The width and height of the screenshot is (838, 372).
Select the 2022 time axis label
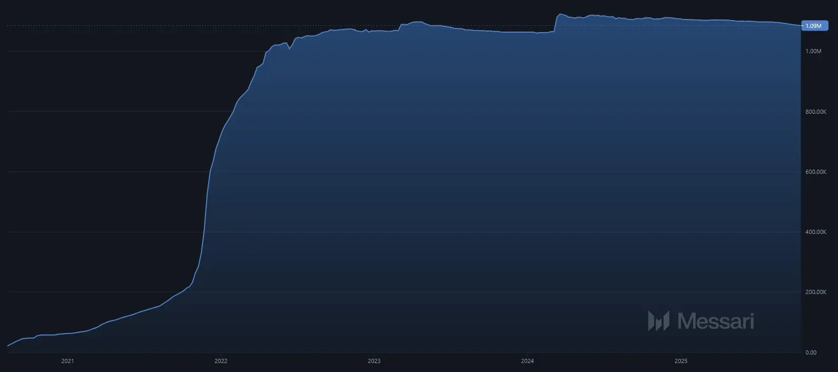[221, 361]
